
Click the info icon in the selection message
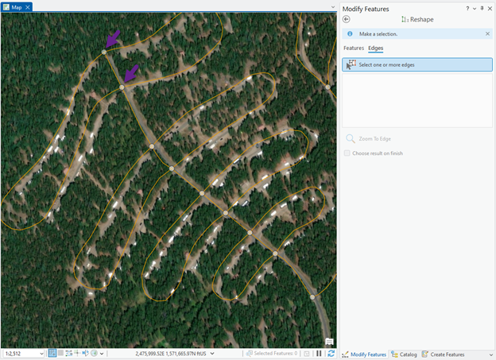tap(350, 33)
